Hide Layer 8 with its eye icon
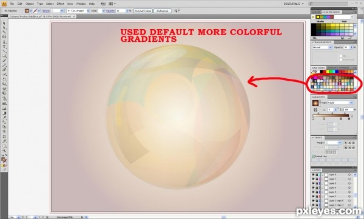The height and width of the screenshot is (219, 364). tap(313, 175)
